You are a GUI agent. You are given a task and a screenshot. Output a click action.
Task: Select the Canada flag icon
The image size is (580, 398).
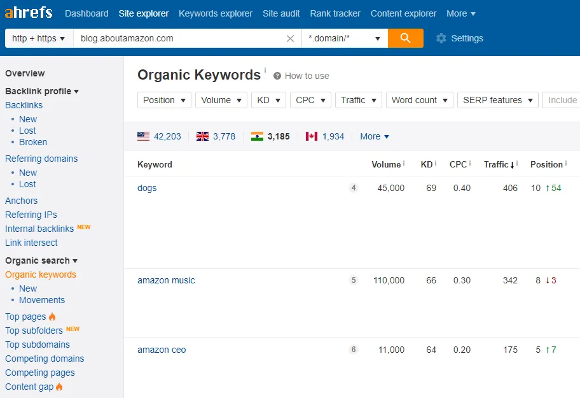[x=312, y=136]
